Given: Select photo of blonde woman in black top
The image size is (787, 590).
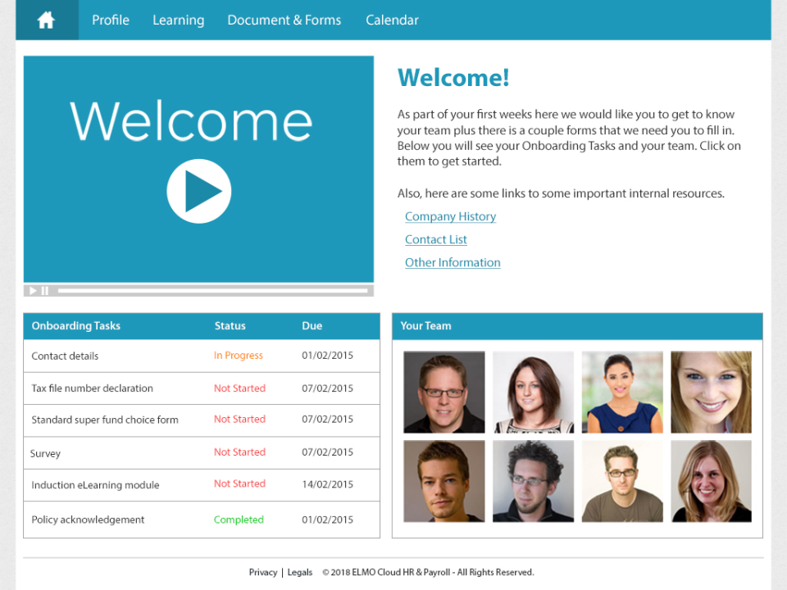Looking at the screenshot, I should (x=712, y=481).
